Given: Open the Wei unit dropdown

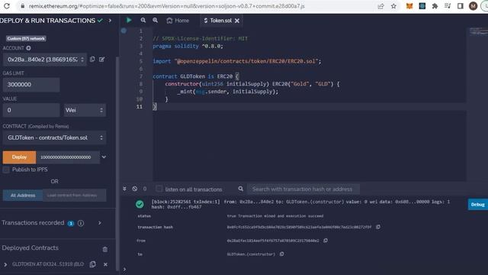Looking at the screenshot, I should tap(85, 110).
